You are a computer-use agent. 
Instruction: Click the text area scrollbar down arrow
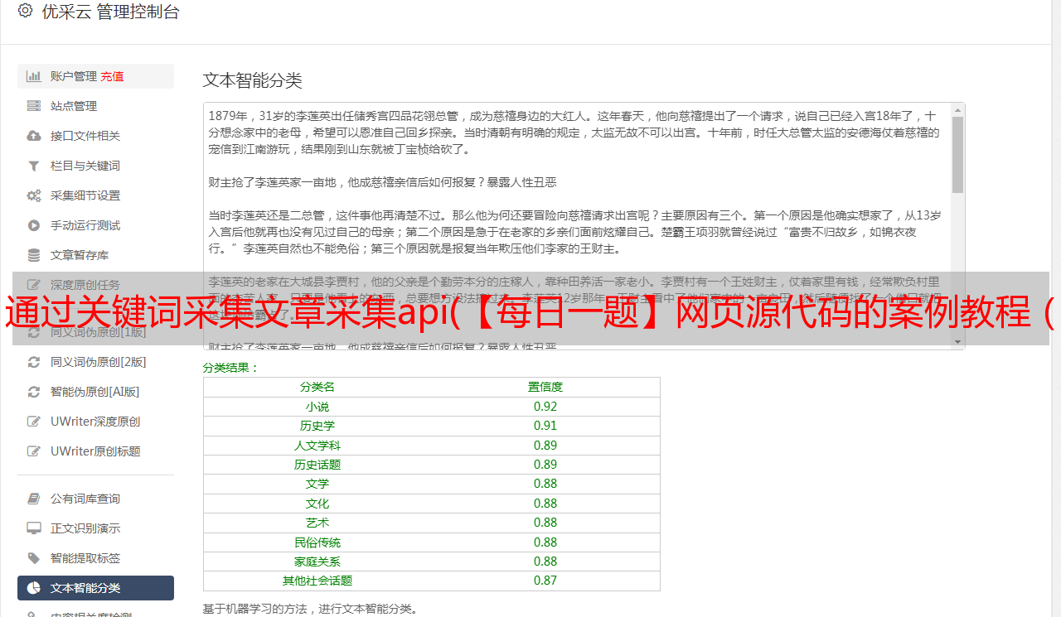(x=957, y=342)
